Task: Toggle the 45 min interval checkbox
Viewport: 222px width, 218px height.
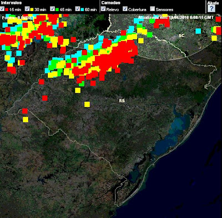Action: [53, 9]
